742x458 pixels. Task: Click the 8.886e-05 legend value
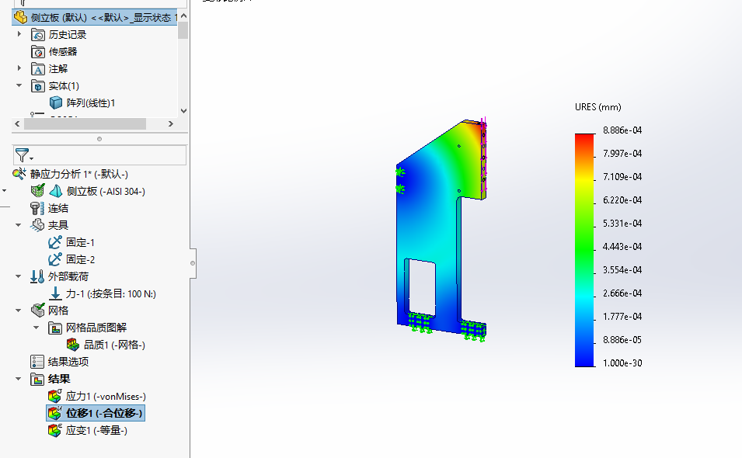[x=622, y=340]
